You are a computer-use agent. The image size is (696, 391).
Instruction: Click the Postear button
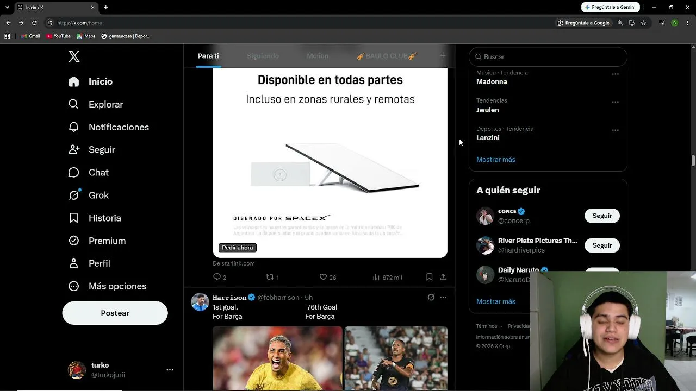click(115, 313)
